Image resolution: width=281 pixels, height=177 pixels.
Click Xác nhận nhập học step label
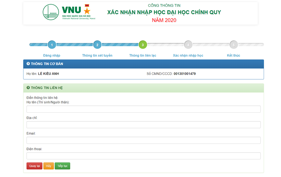tap(188, 55)
